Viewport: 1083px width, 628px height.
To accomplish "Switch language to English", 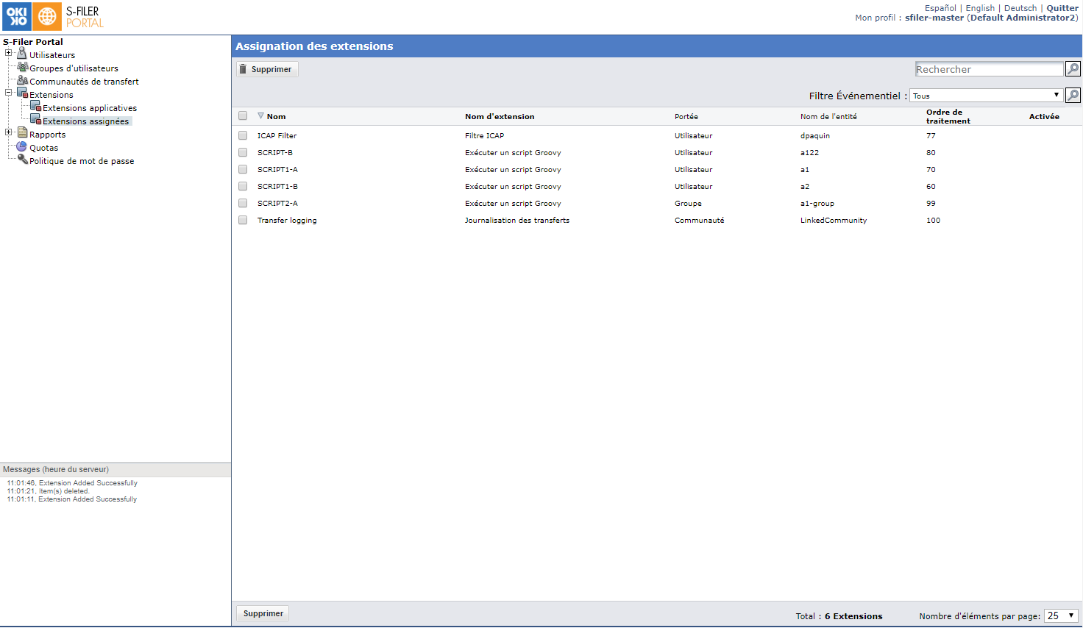I will [x=979, y=8].
